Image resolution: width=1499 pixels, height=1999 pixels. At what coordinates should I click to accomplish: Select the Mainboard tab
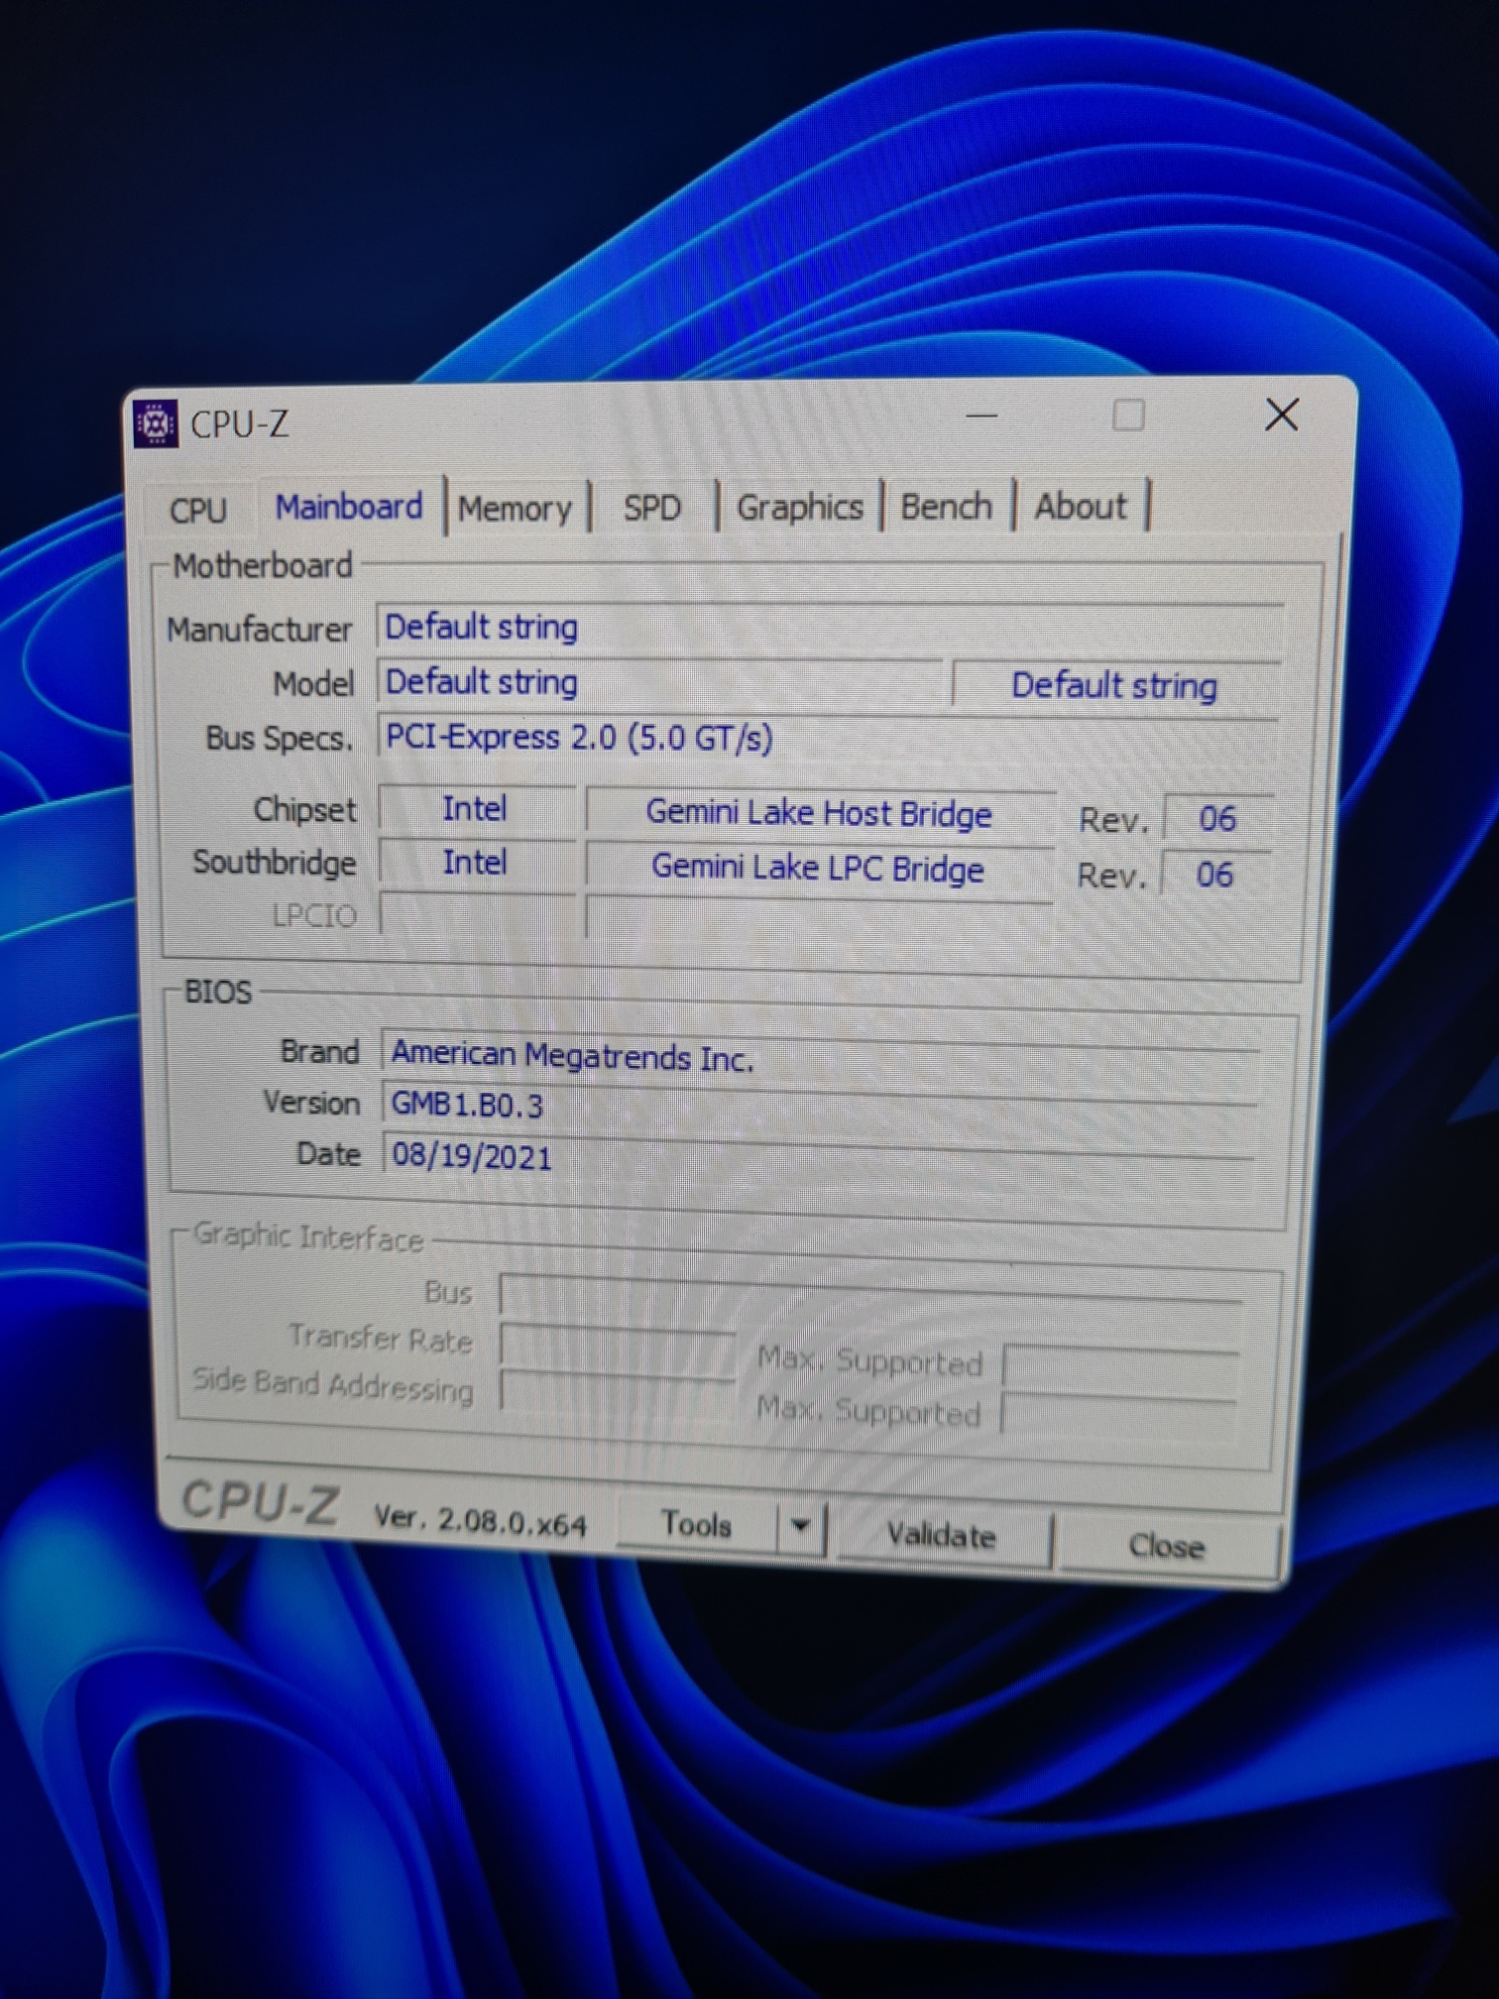pyautogui.click(x=349, y=507)
